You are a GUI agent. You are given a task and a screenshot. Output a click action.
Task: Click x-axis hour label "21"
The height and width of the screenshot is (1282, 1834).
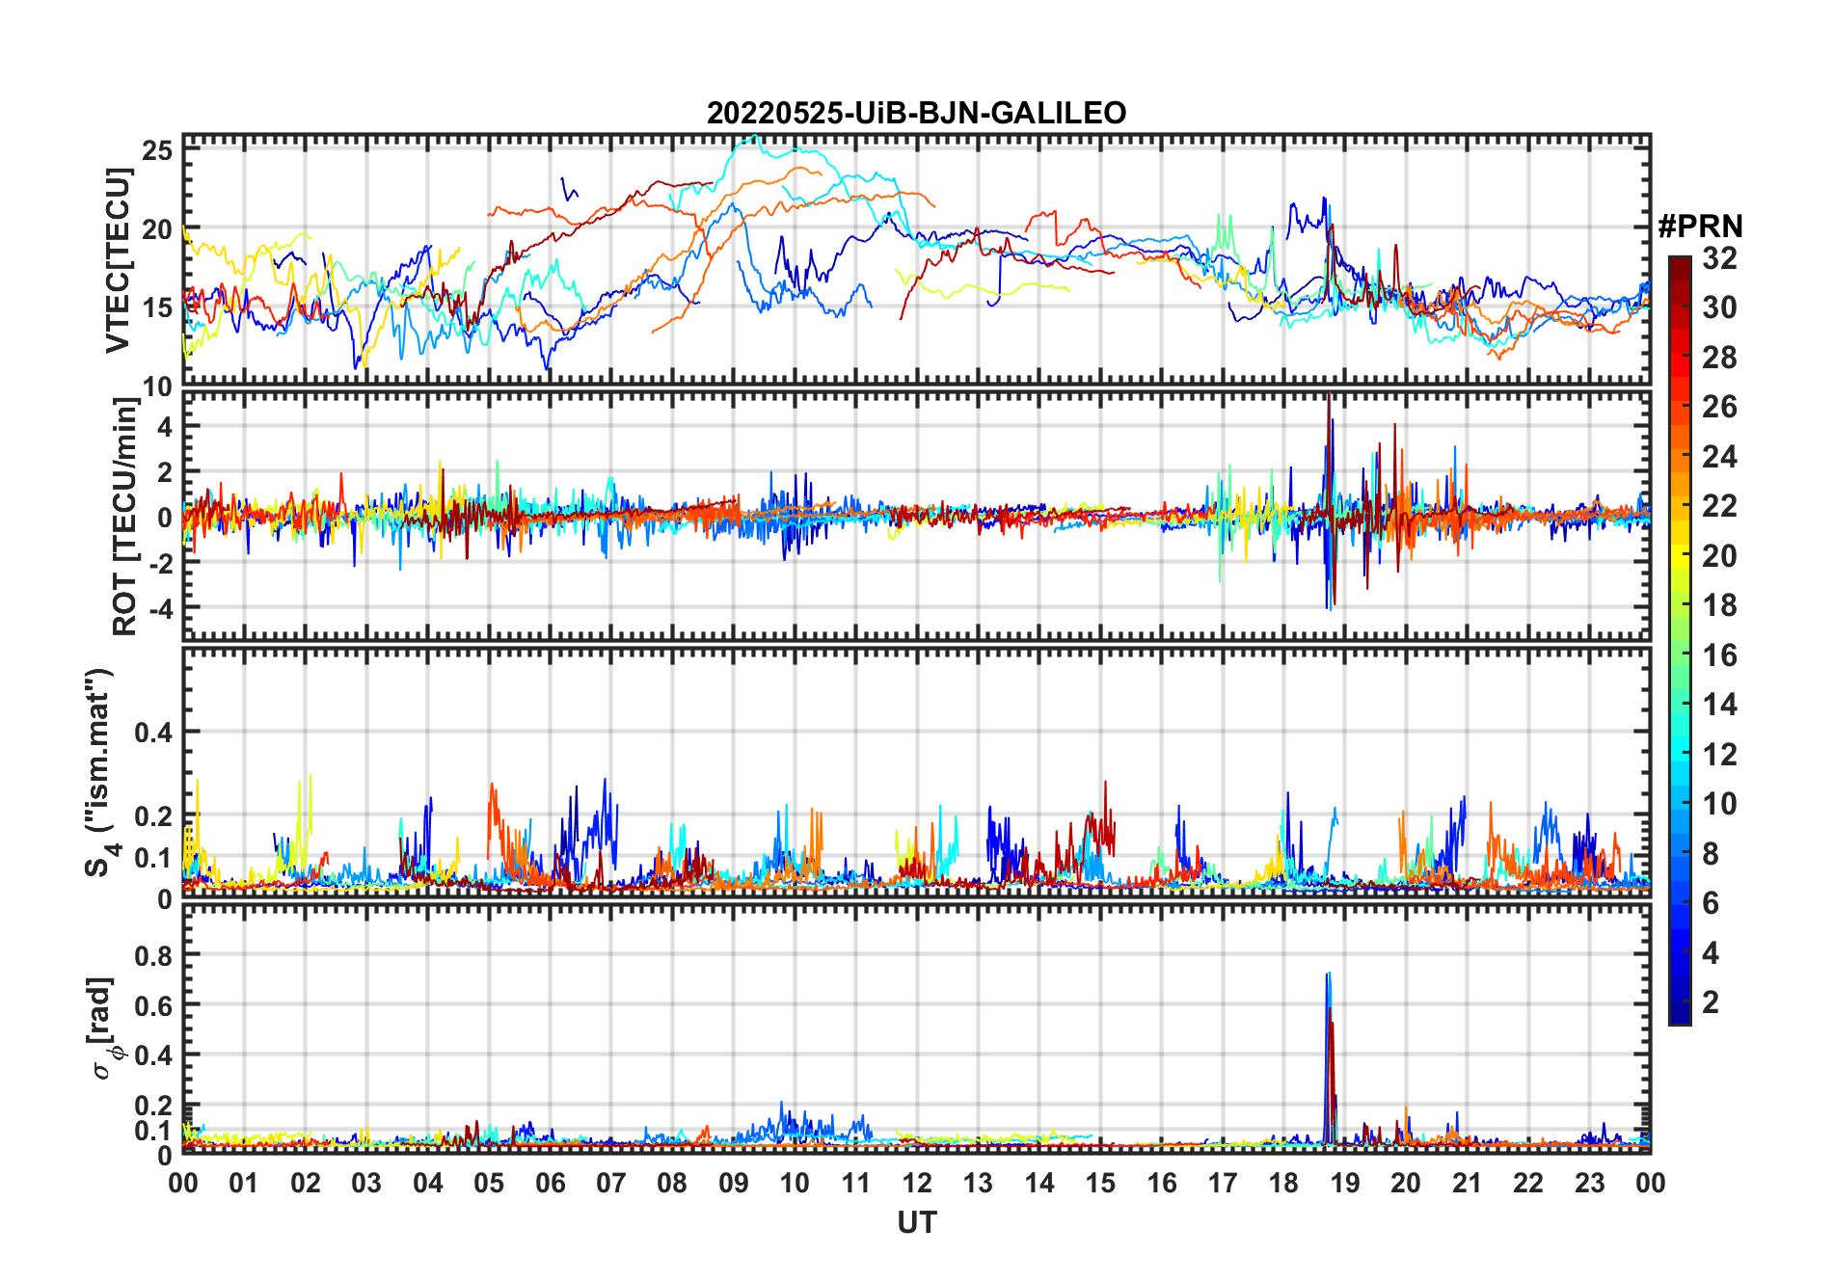pos(1468,1184)
